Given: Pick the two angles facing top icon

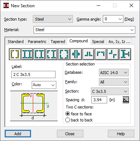Looking at the screenshot, I should pos(101,54).
